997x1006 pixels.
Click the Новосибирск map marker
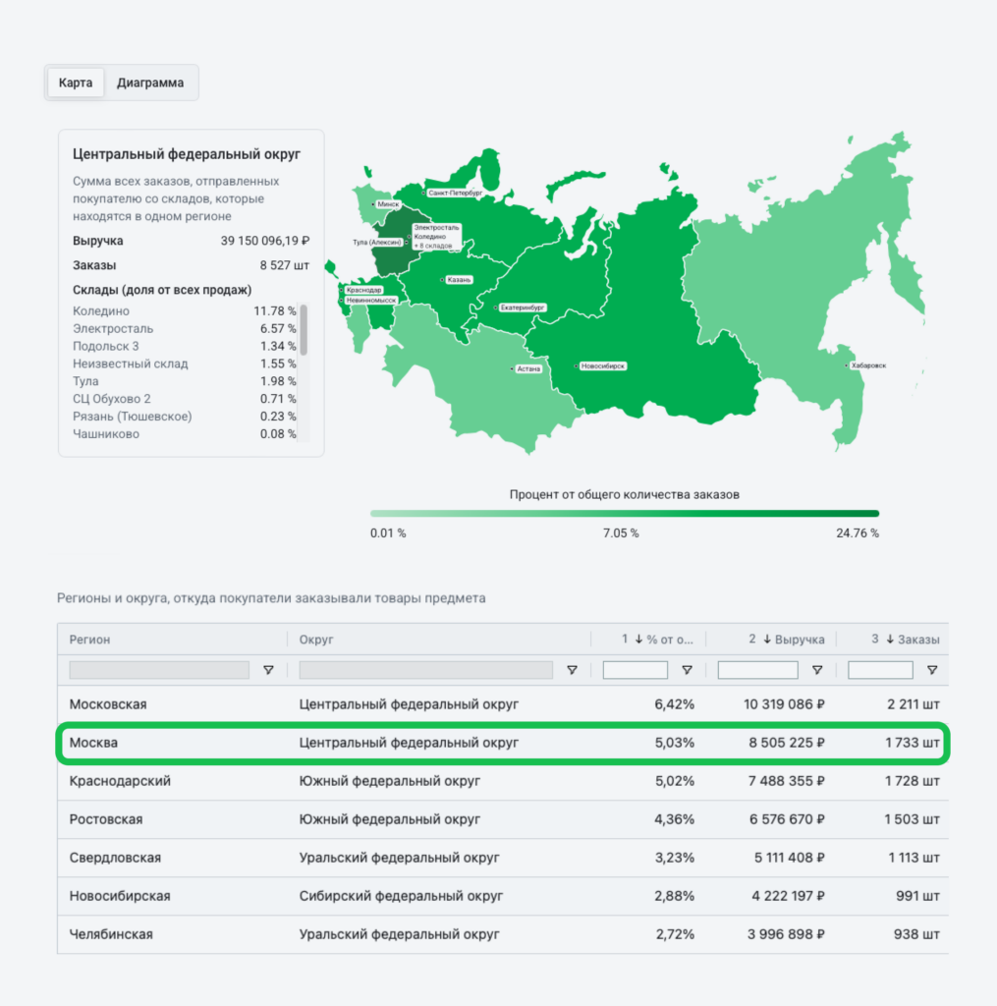[x=601, y=364]
